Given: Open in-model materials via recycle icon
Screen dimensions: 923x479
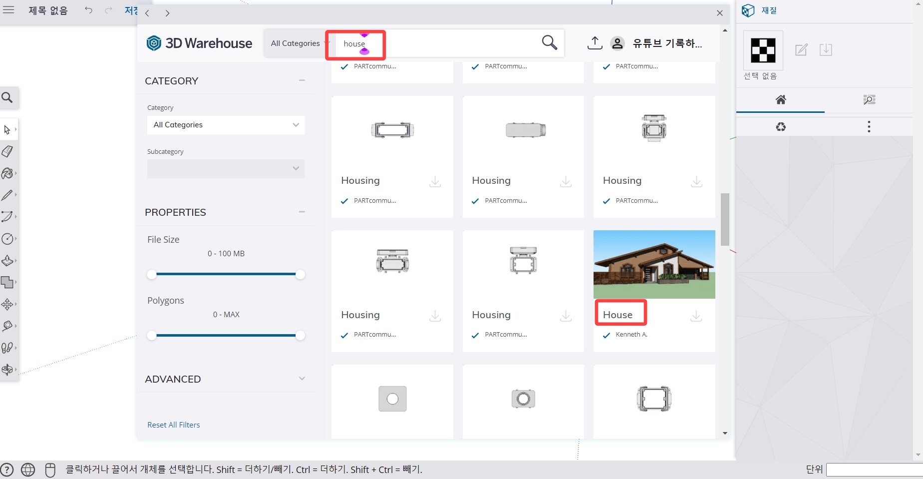Looking at the screenshot, I should [x=780, y=126].
